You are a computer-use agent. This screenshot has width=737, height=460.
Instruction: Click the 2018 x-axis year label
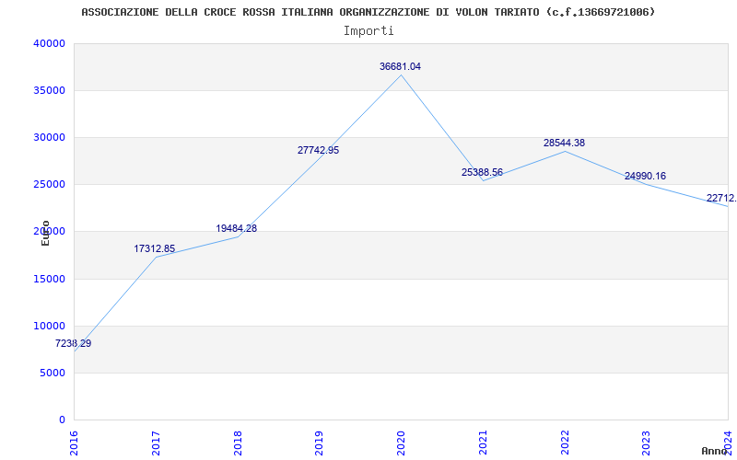(x=238, y=443)
